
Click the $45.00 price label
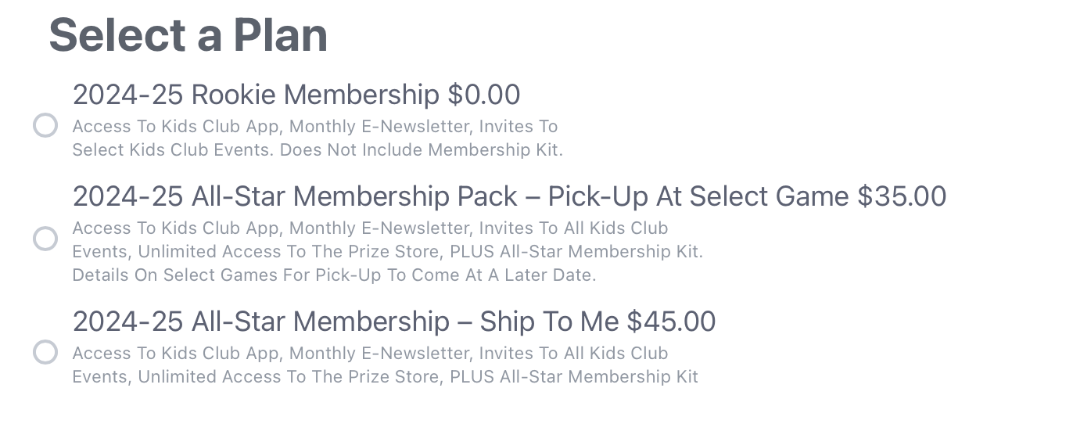point(671,322)
